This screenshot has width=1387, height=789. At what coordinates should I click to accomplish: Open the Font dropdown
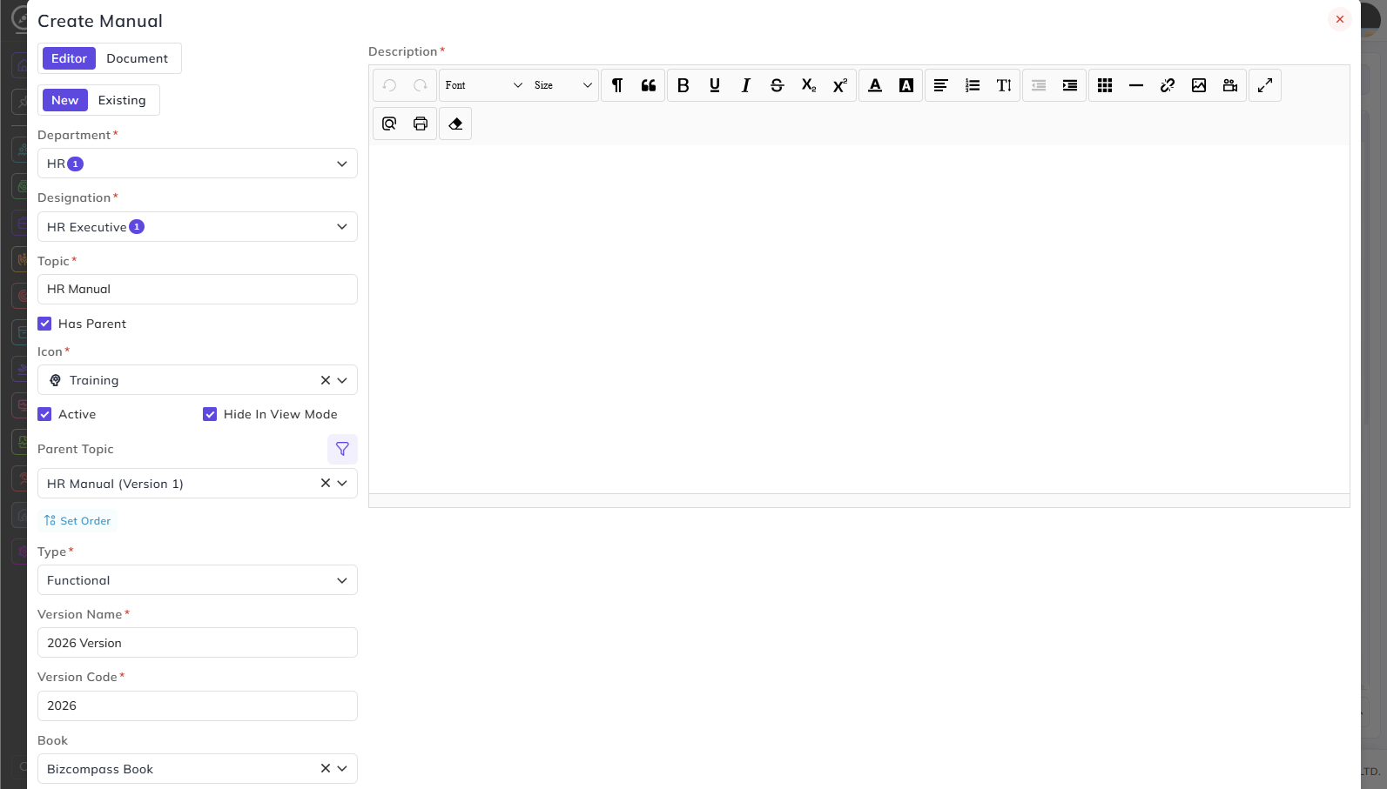(x=483, y=85)
